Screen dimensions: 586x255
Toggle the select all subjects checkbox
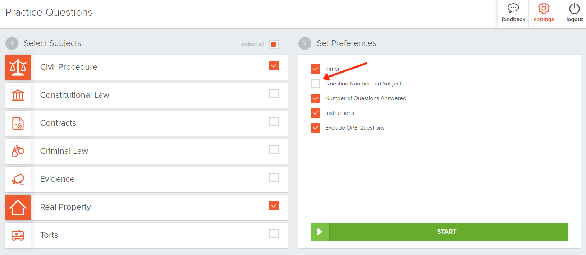point(274,44)
